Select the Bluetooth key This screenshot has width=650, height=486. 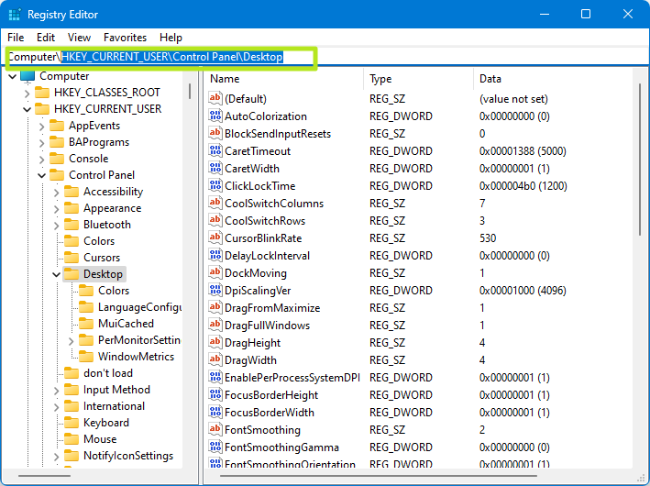point(107,225)
